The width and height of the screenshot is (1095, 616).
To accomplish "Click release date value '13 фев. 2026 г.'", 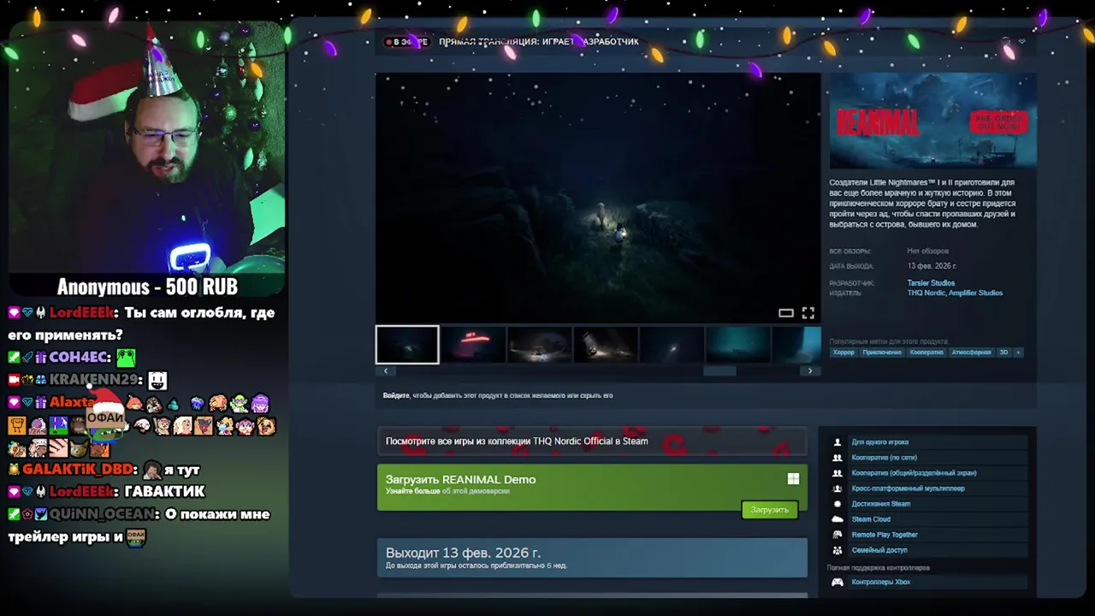I will [x=932, y=266].
